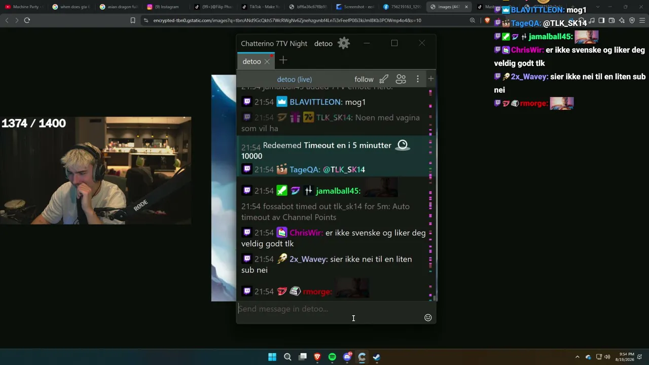Open Chatterino settings gear icon

click(344, 43)
